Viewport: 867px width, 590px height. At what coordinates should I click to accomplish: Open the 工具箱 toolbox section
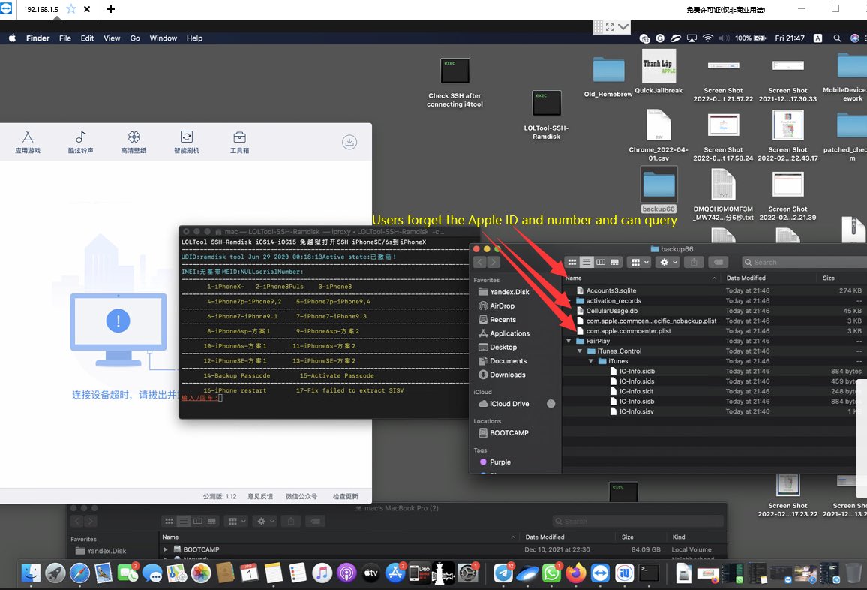tap(239, 142)
